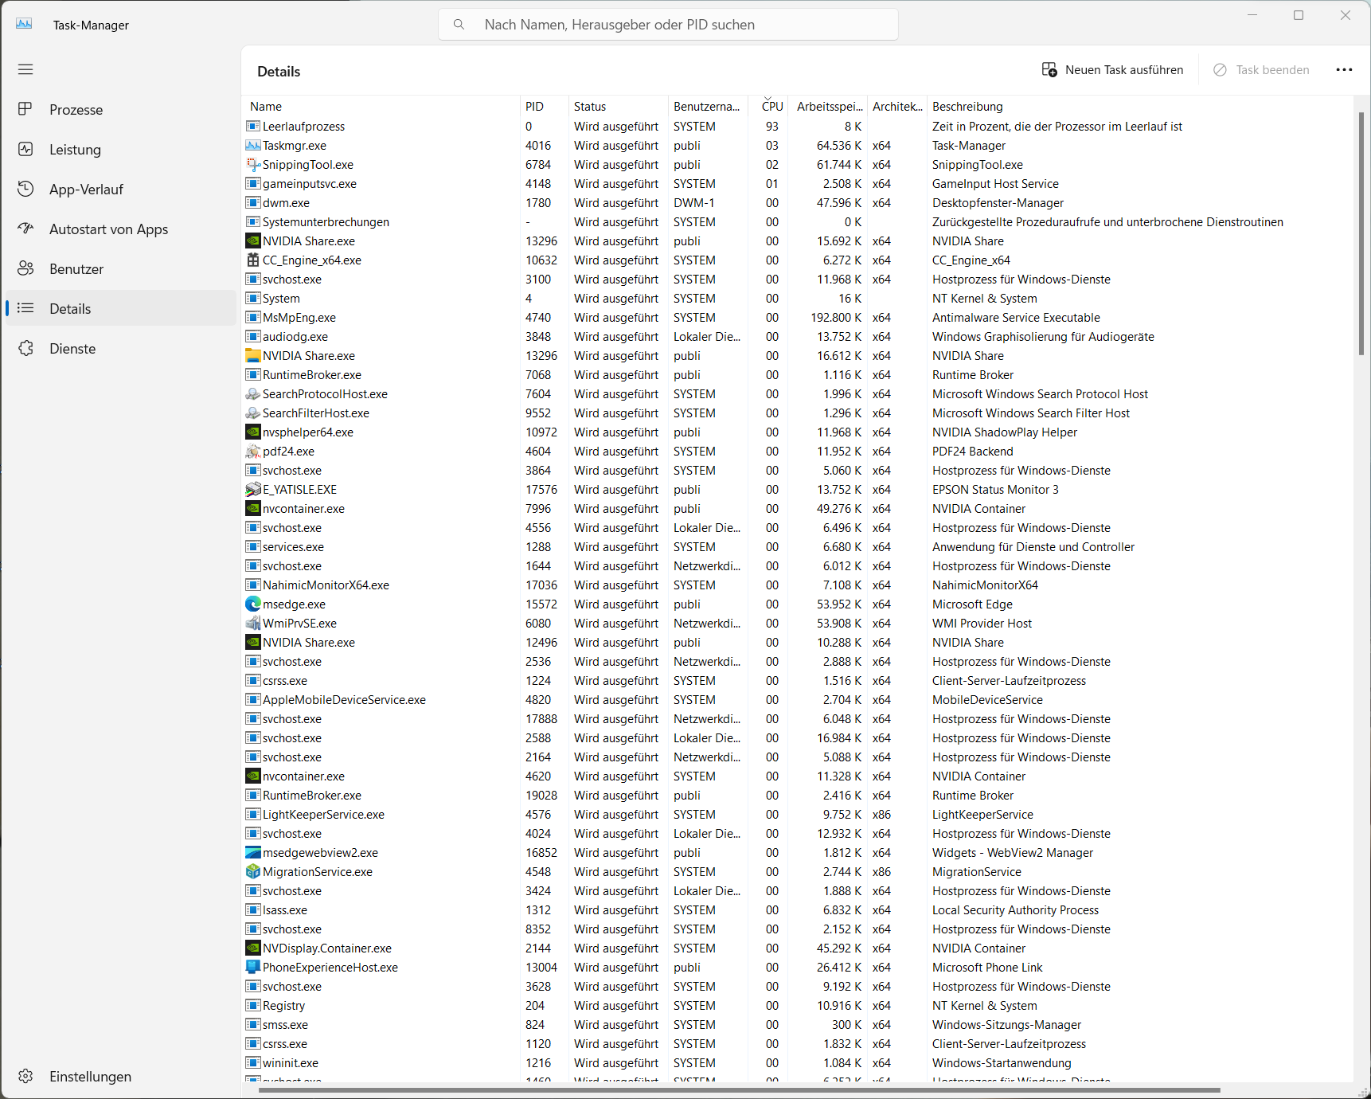Image resolution: width=1371 pixels, height=1099 pixels.
Task: Select the NahimicMonitorX64.exe icon
Action: click(253, 585)
